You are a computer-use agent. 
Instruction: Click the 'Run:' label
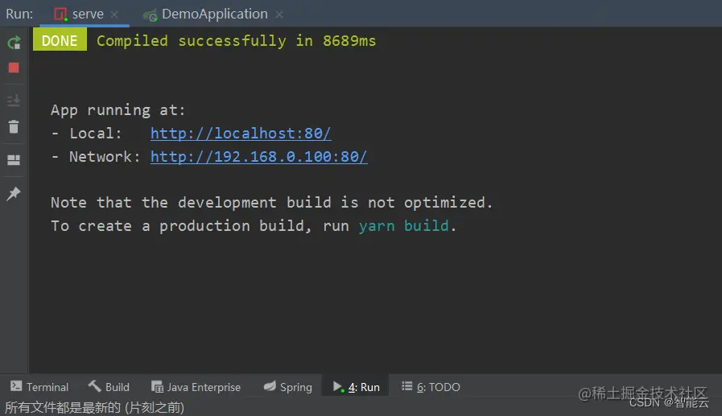[19, 14]
